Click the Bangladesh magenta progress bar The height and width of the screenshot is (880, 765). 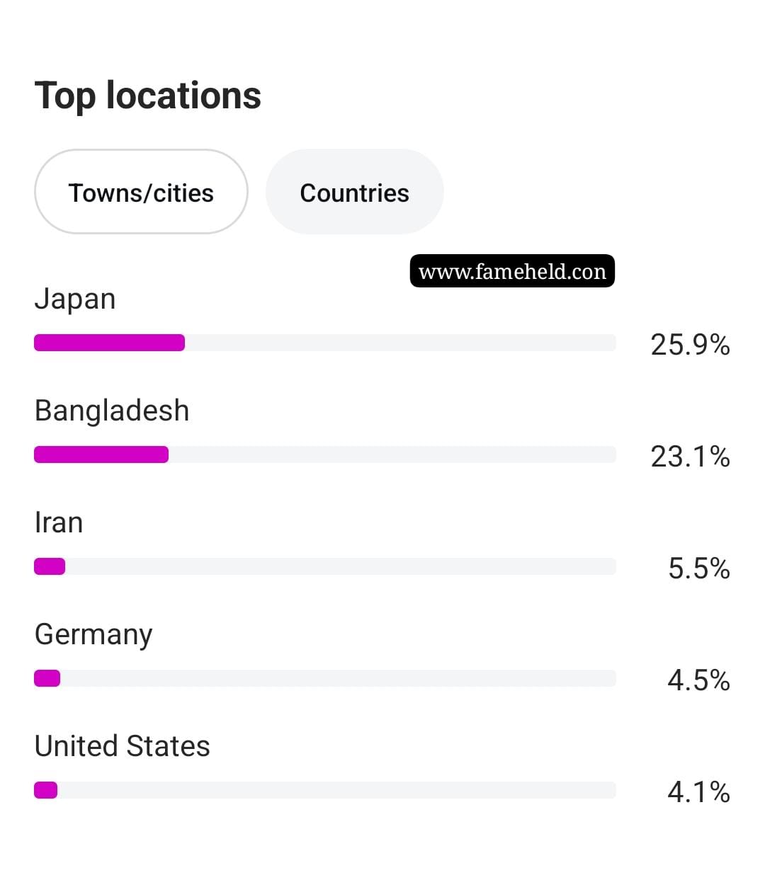pos(101,455)
